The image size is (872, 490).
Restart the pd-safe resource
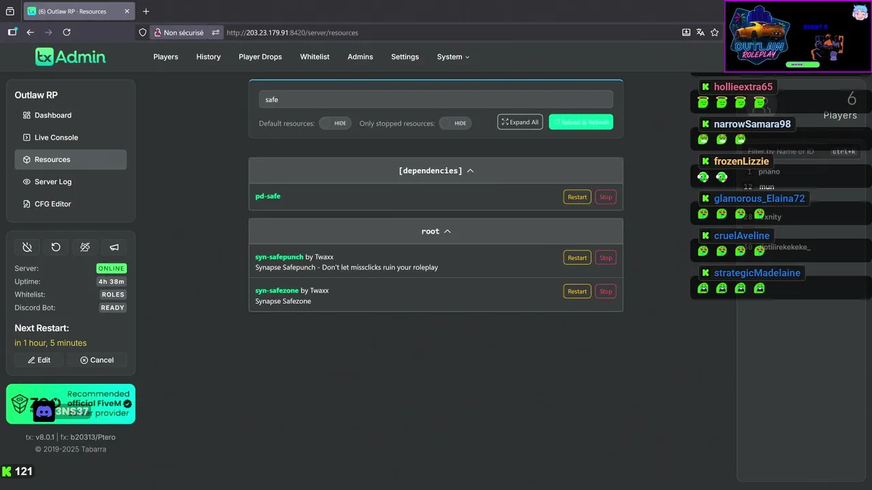(577, 197)
